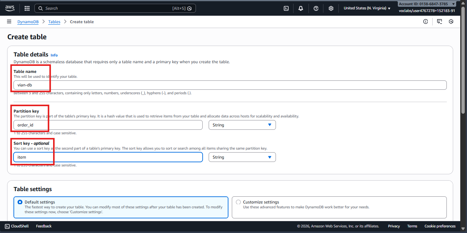467x233 pixels.
Task: Open the help question-mark icon
Action: click(x=316, y=8)
